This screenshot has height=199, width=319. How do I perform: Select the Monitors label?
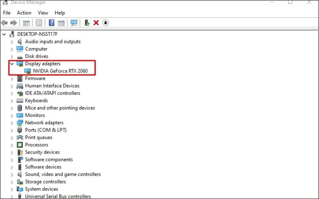pyautogui.click(x=35, y=115)
